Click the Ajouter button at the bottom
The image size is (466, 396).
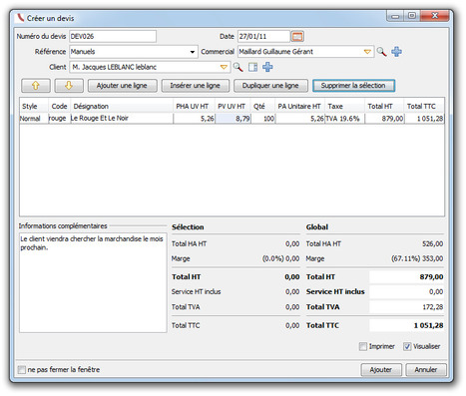(381, 369)
